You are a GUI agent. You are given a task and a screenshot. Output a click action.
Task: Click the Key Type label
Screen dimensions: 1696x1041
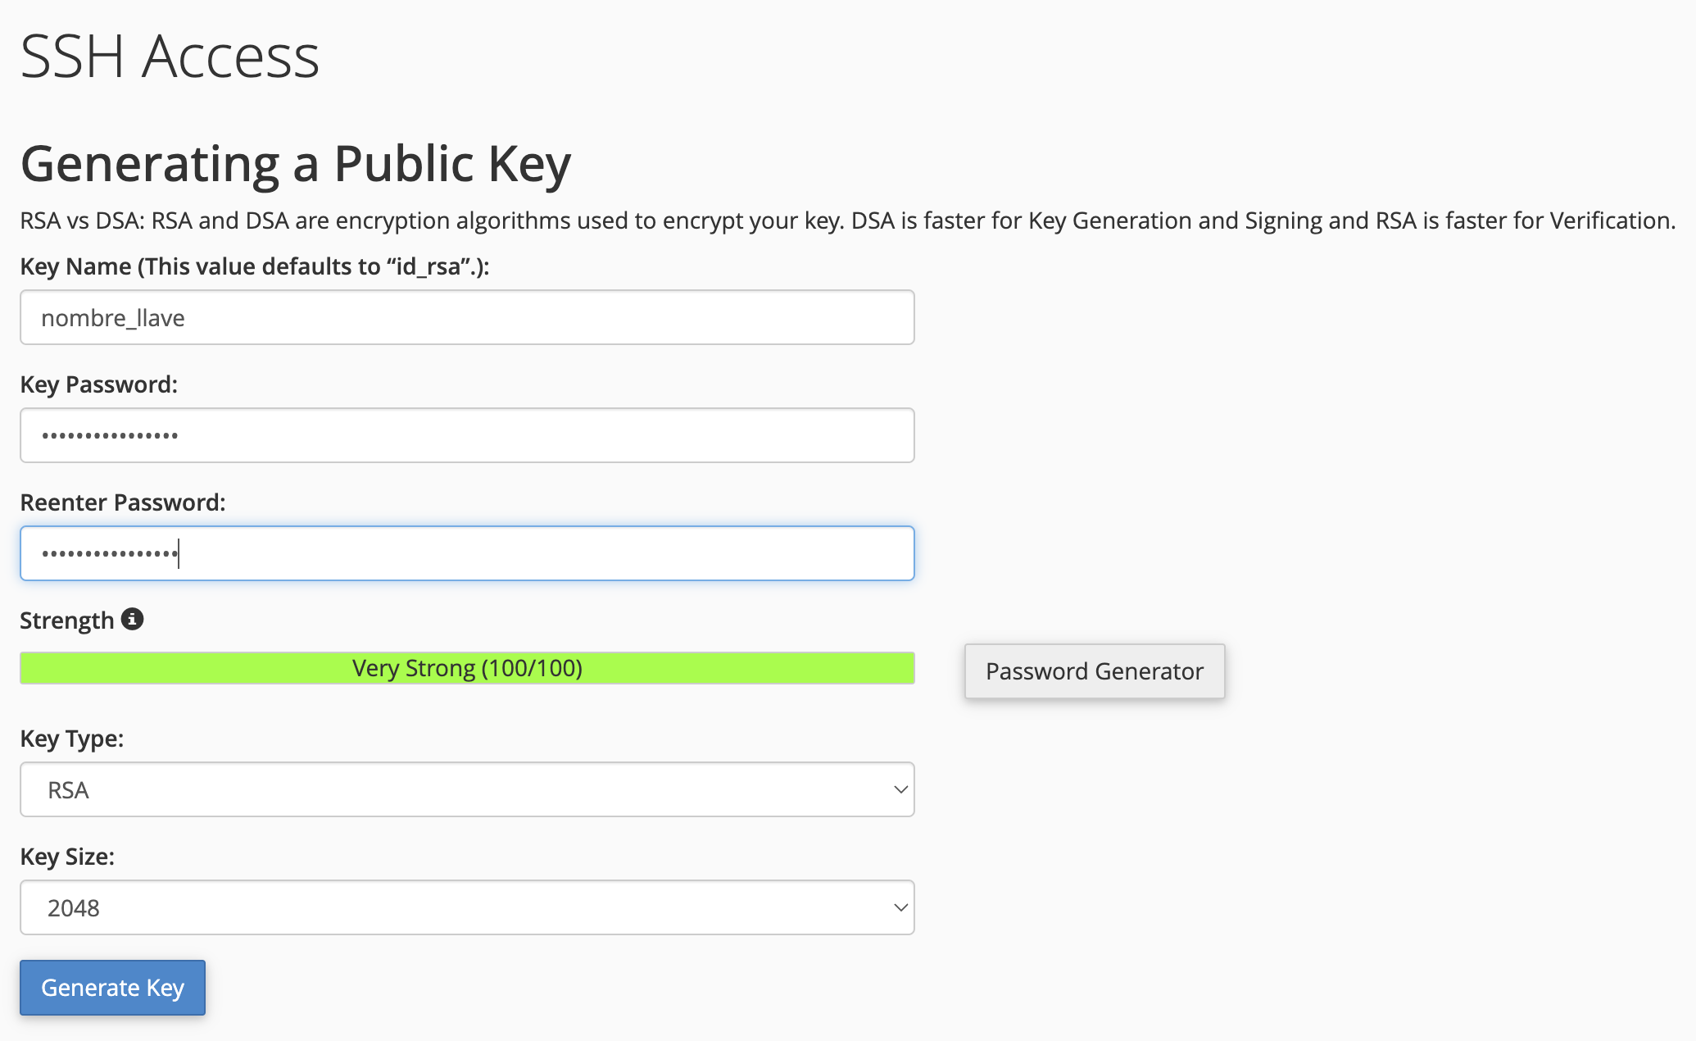tap(71, 739)
